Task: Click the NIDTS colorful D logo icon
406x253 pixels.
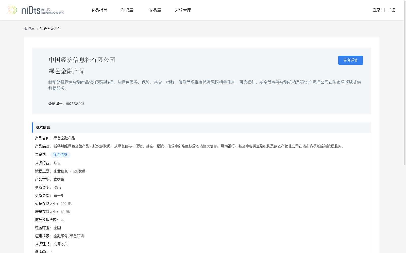Action: coord(12,10)
